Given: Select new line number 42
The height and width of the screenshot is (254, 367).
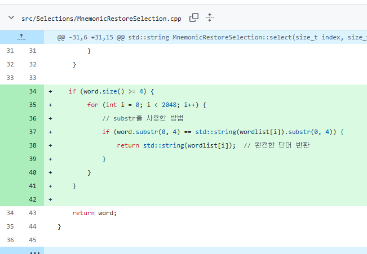Looking at the screenshot, I should pyautogui.click(x=33, y=199).
